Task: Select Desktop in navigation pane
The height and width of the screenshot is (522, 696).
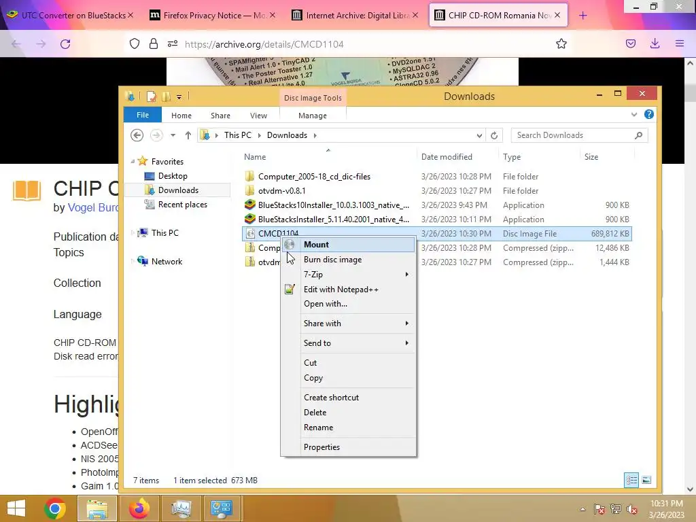Action: pos(173,176)
